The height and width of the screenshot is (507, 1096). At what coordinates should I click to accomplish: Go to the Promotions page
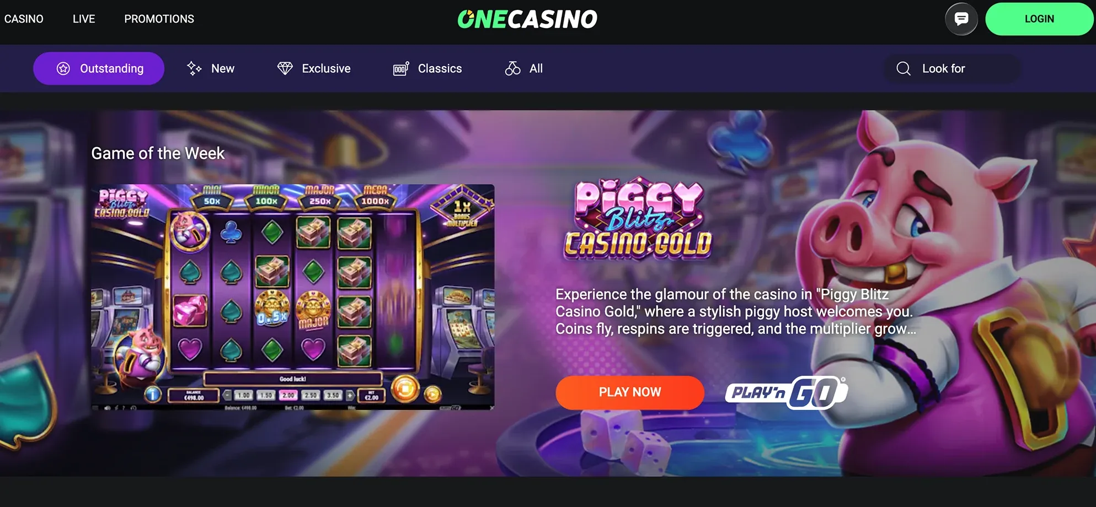point(159,19)
